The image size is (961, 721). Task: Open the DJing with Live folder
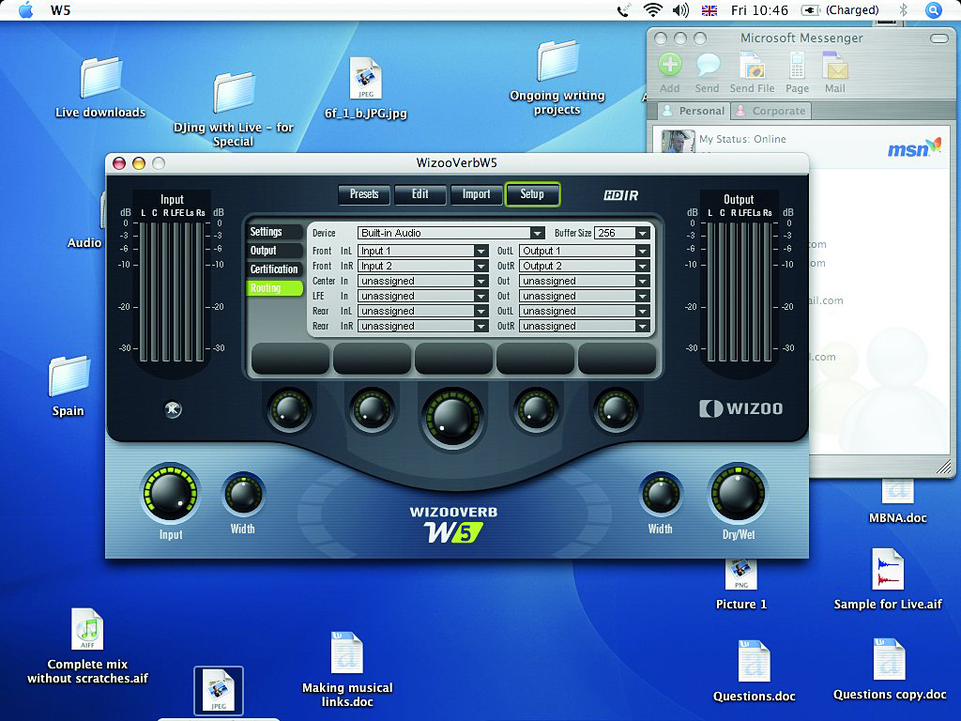(234, 93)
